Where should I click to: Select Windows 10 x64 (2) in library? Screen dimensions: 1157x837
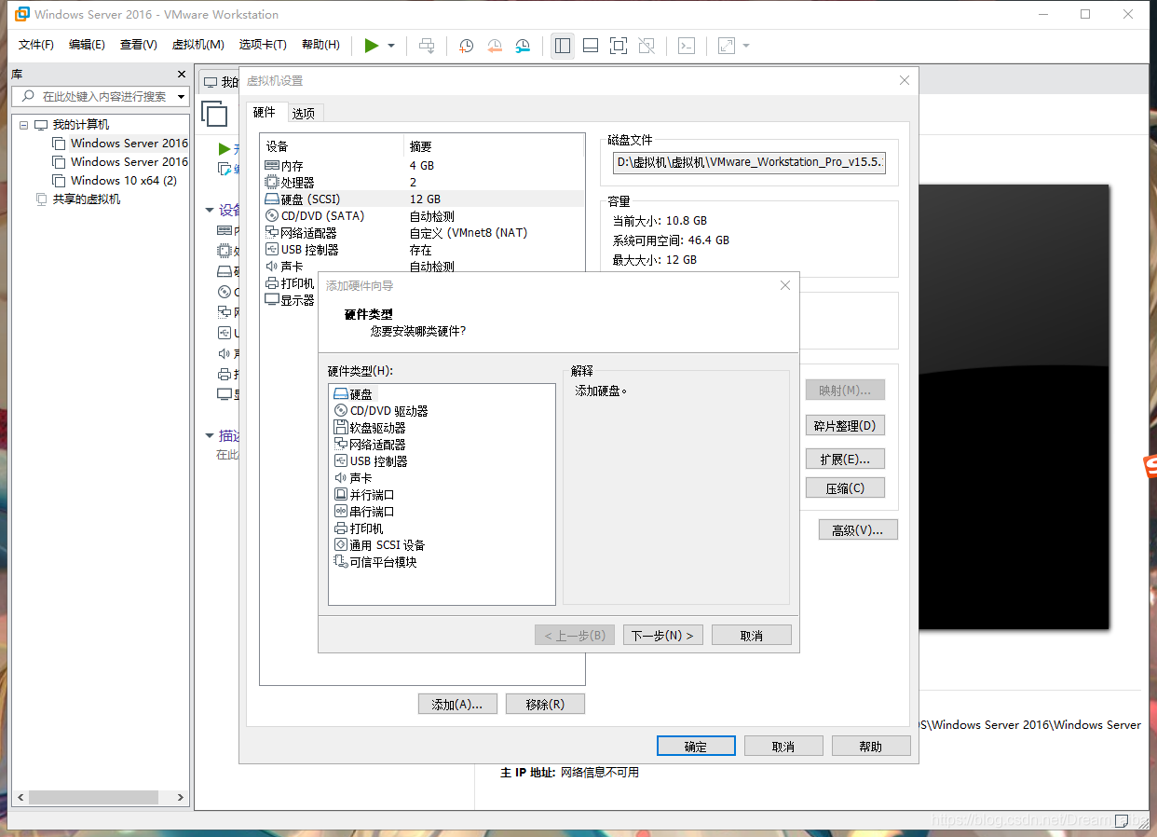[123, 181]
